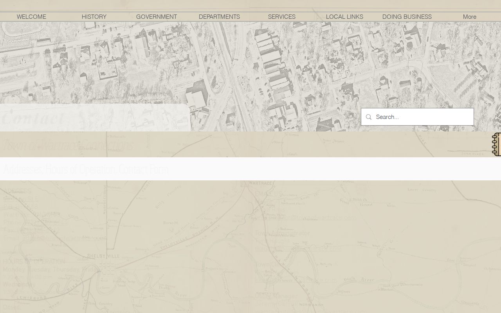Click the Town of Wartrace Connections heading

click(x=68, y=145)
